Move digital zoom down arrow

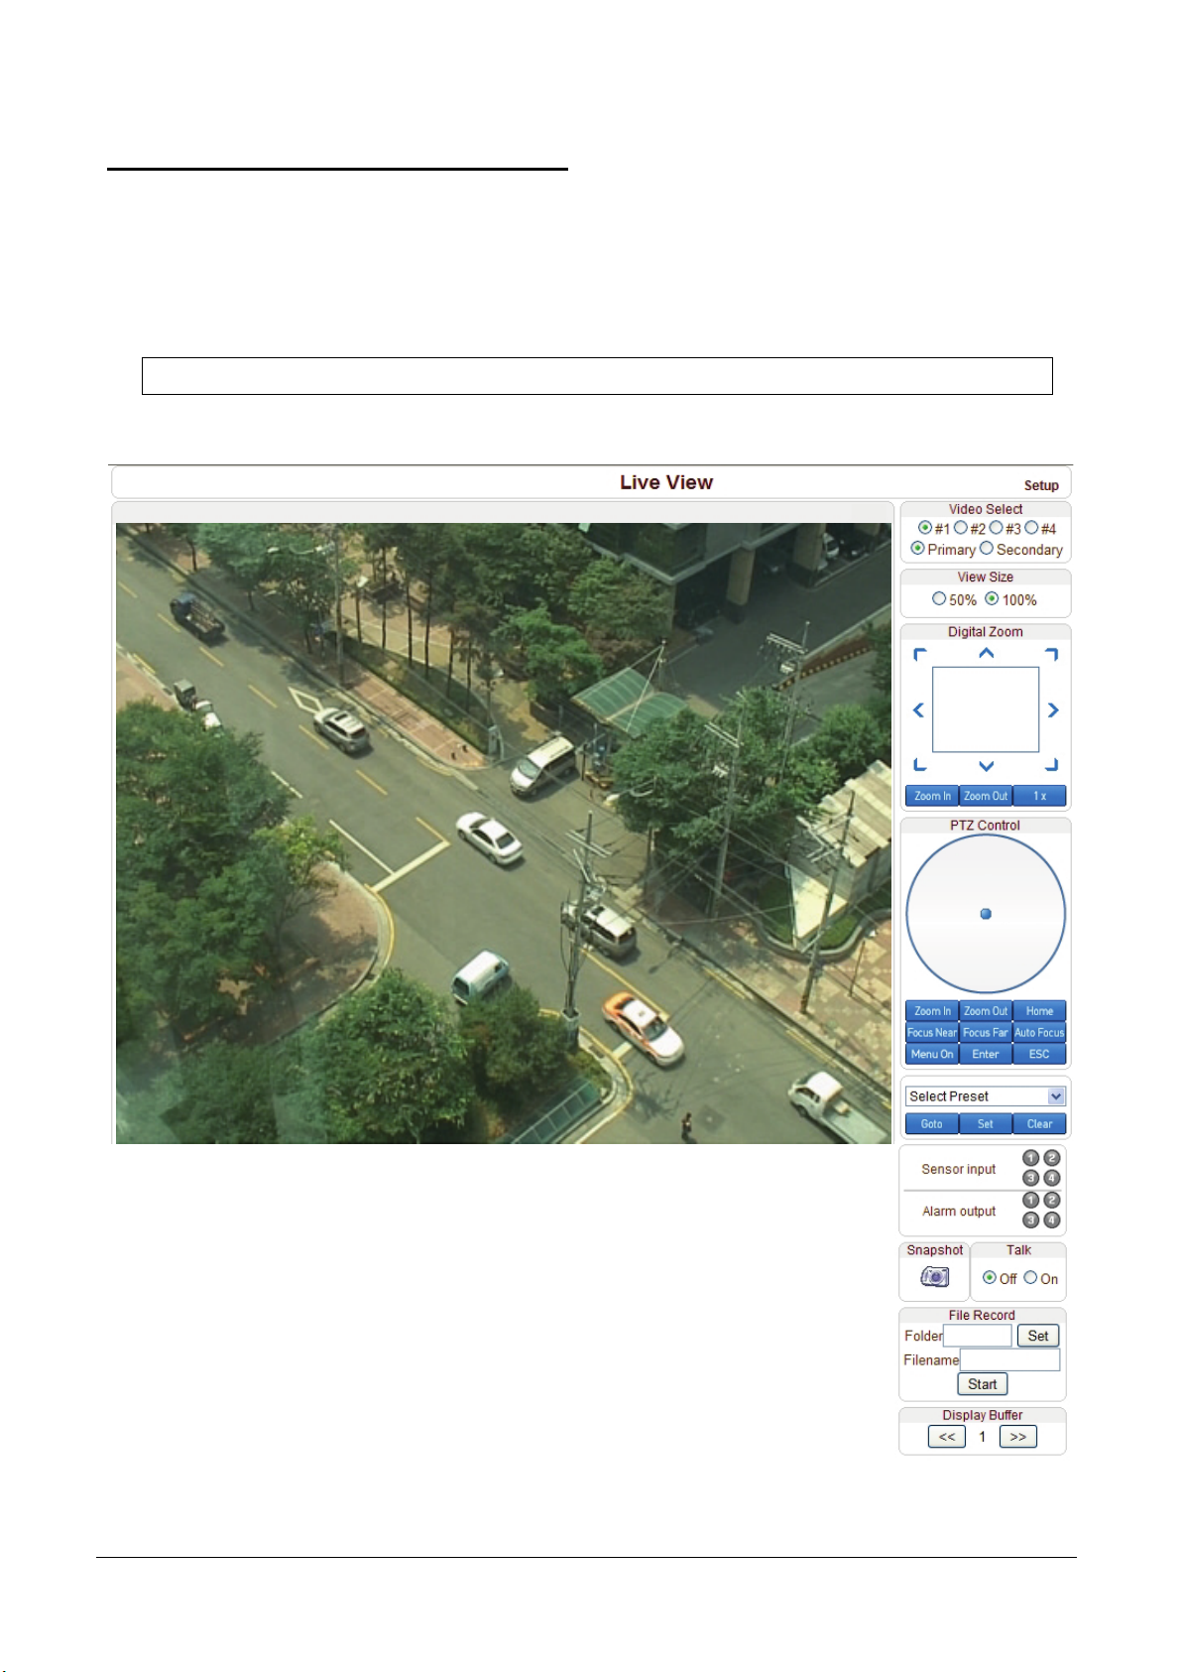(986, 766)
